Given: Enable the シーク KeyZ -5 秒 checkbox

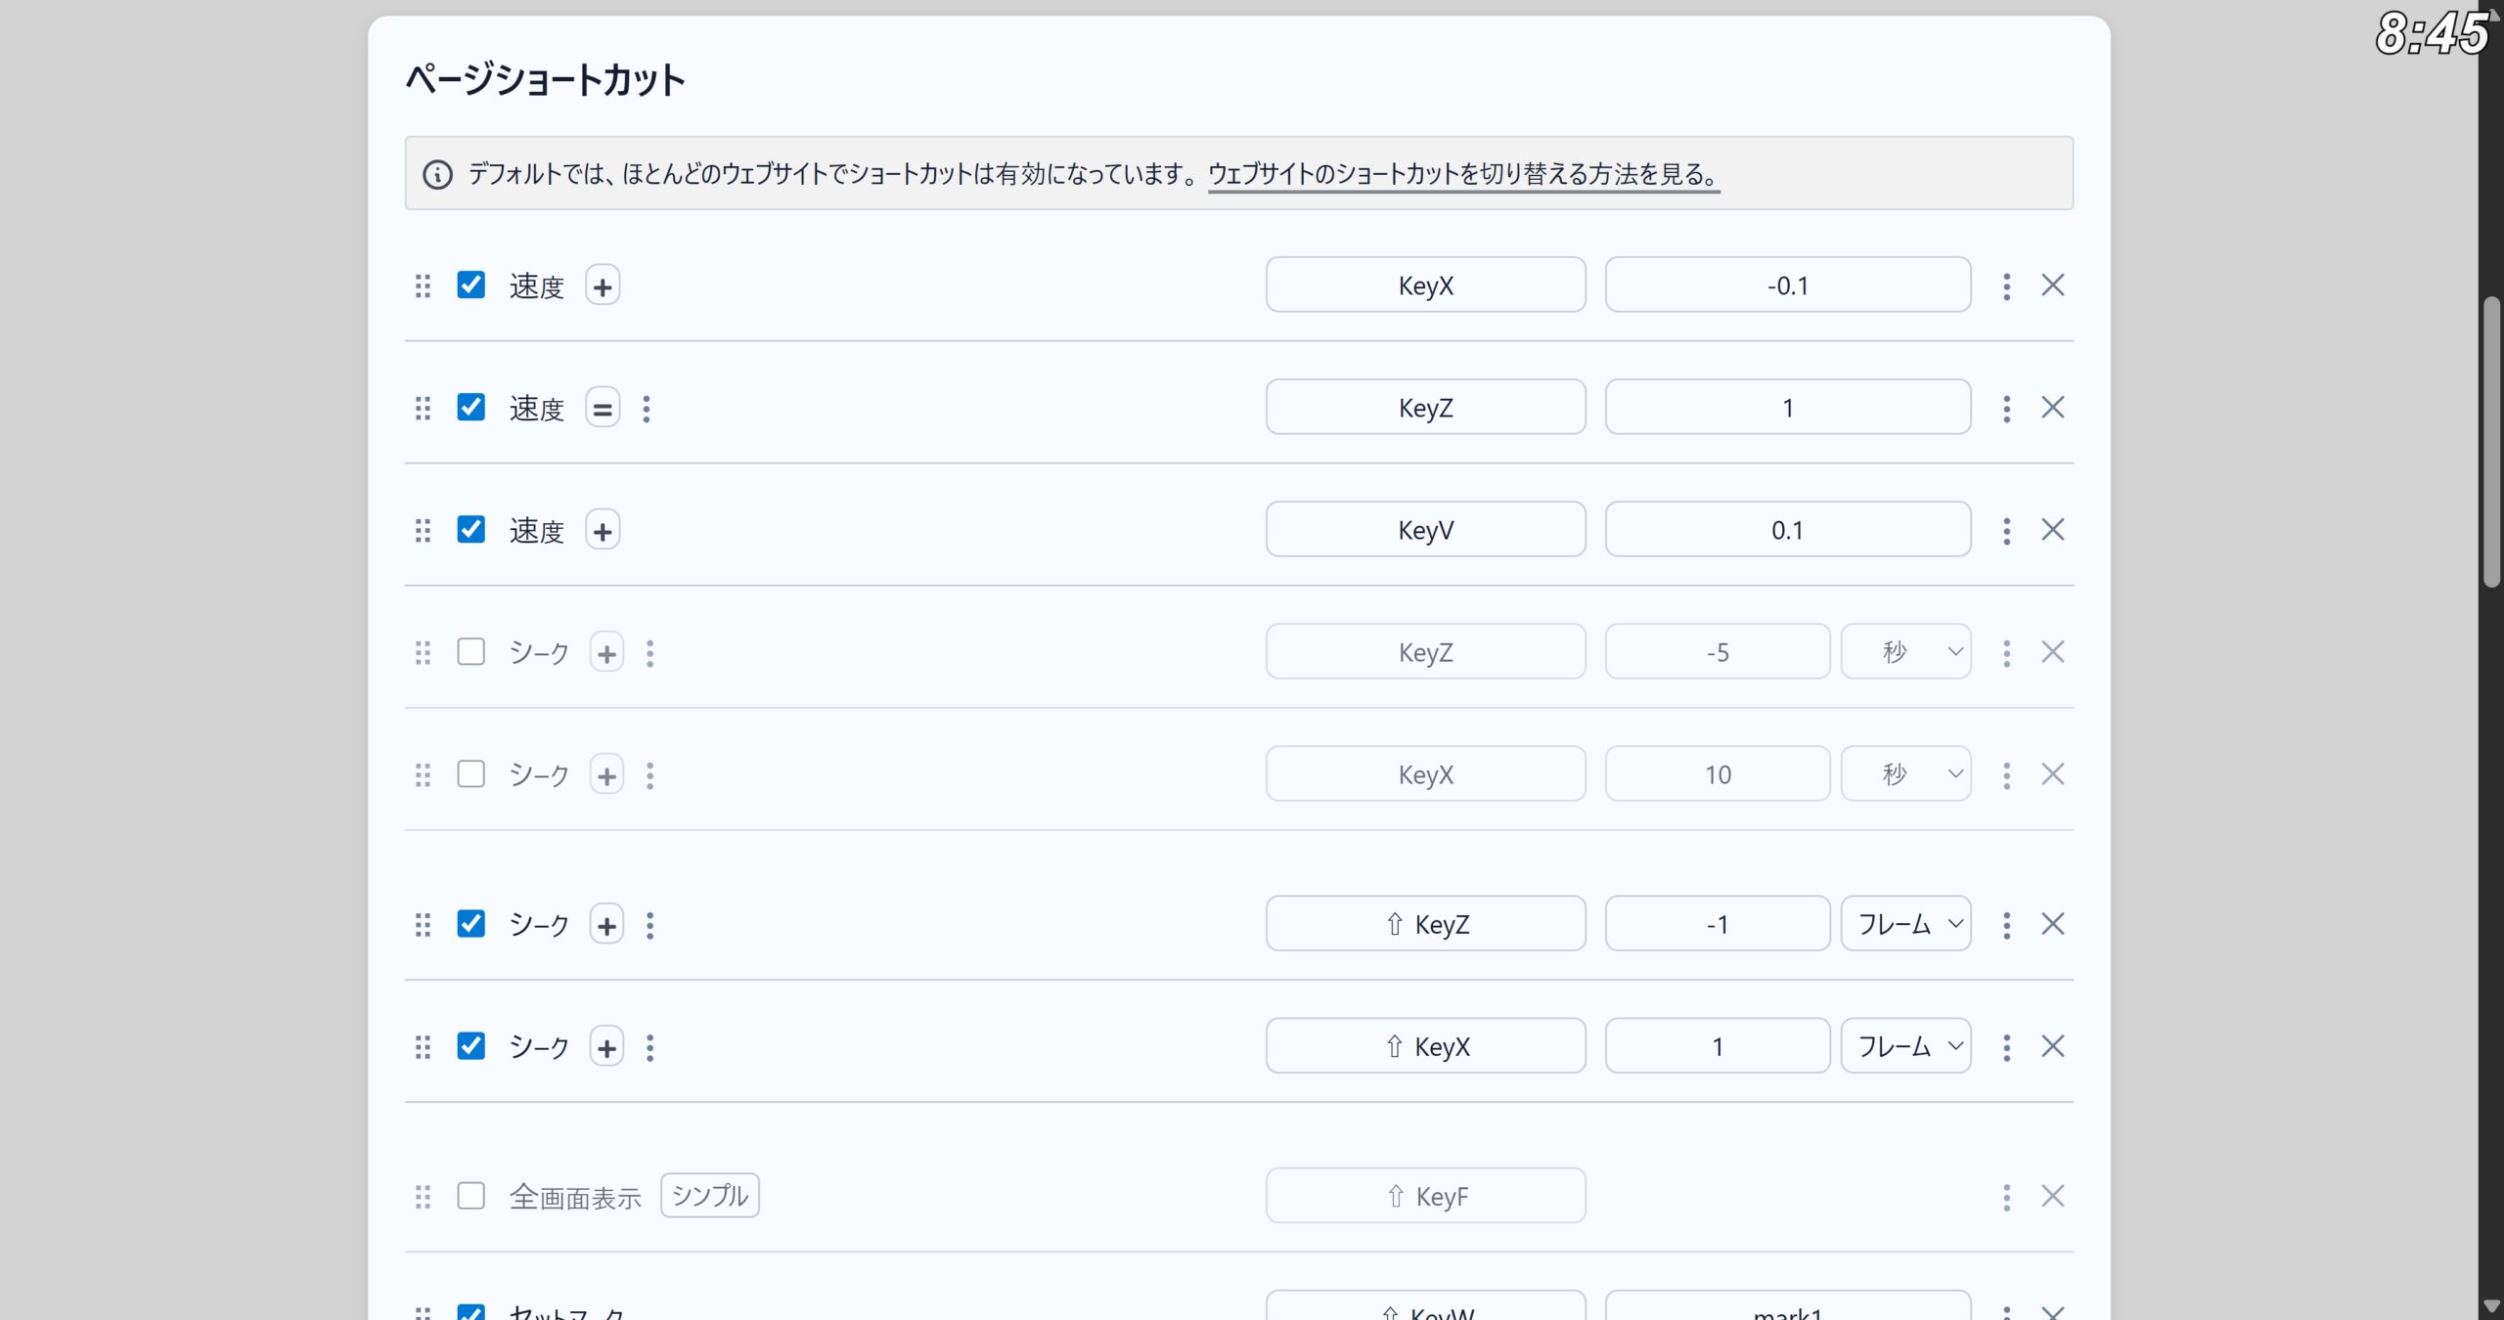Looking at the screenshot, I should click(471, 652).
